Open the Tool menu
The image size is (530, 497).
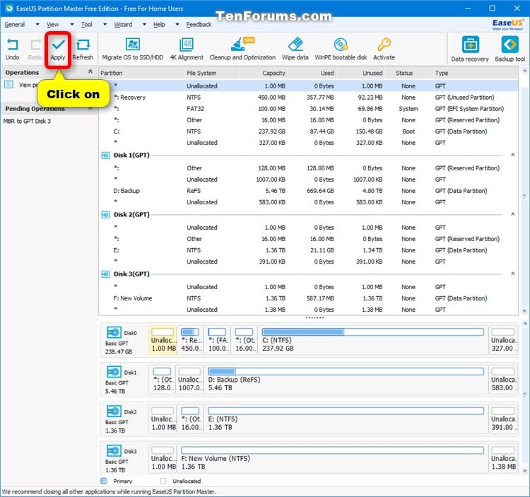[86, 24]
